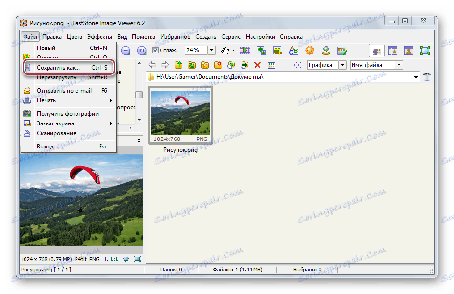454x294 pixels.
Task: Choose Получить фотографии menu entry
Action: (x=69, y=114)
